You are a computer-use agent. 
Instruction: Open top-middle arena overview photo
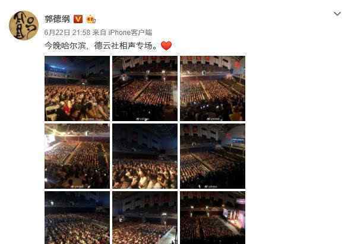[145, 88]
